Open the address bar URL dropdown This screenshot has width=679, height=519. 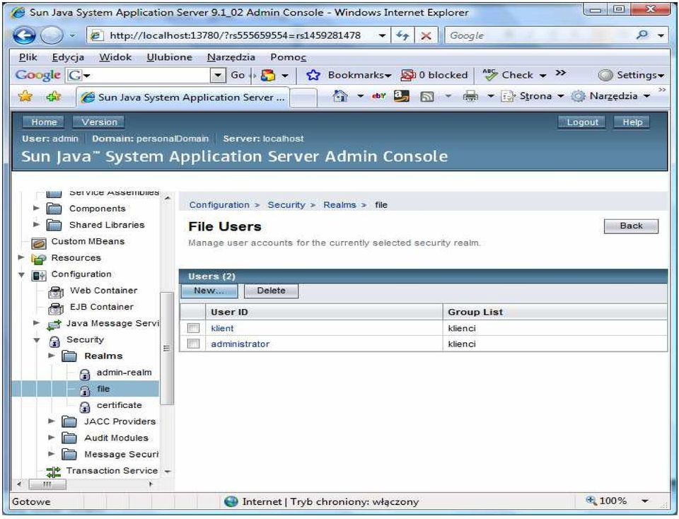(382, 35)
